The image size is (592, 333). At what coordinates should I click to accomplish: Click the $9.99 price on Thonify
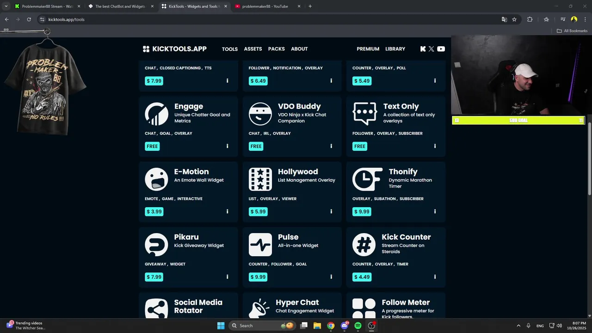coord(362,211)
